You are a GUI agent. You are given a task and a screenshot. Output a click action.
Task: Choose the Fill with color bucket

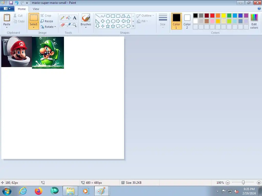coord(69,18)
